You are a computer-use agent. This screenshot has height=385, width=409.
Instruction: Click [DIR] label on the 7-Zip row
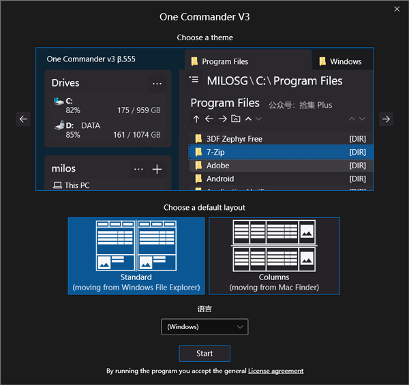pyautogui.click(x=357, y=152)
